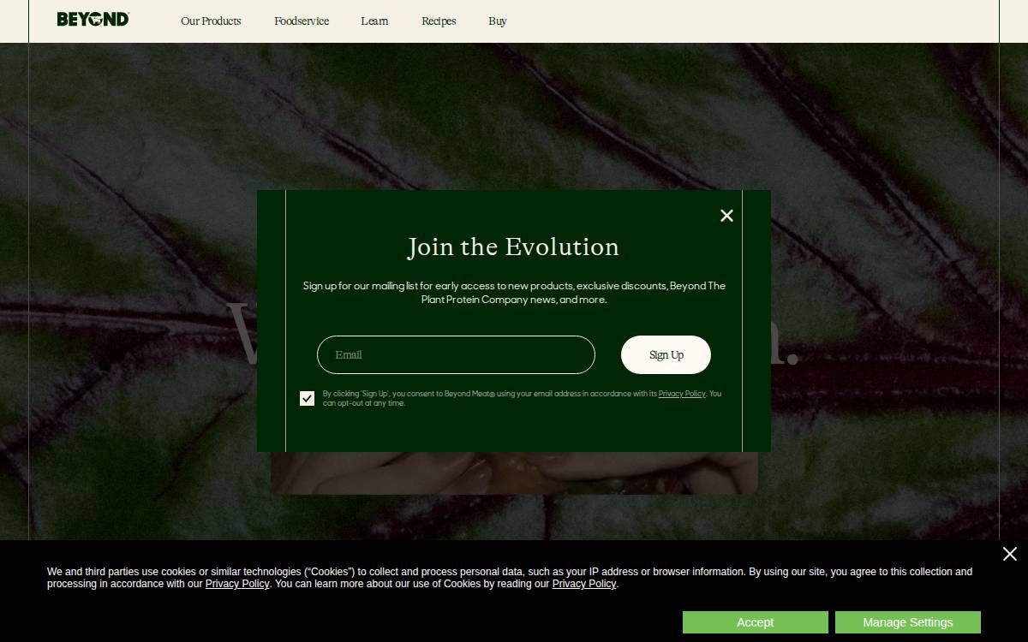Open Privacy Policy link after 'by reading our'
Screen dimensions: 1028x642
(x=584, y=584)
